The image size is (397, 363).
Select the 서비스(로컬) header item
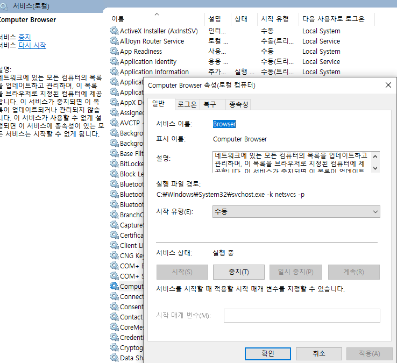tap(31, 6)
